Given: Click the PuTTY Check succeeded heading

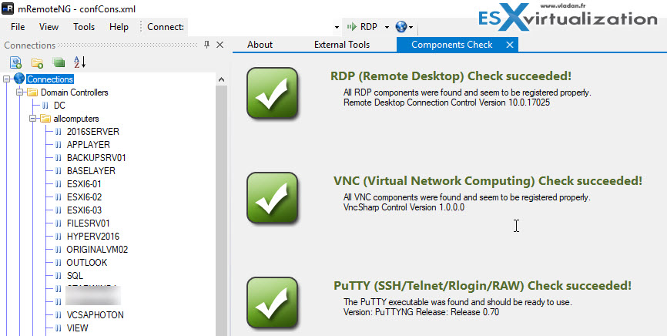Looking at the screenshot, I should (482, 285).
